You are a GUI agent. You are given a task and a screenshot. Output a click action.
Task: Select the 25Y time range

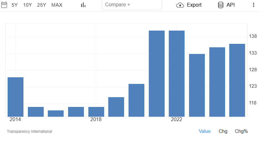(41, 5)
